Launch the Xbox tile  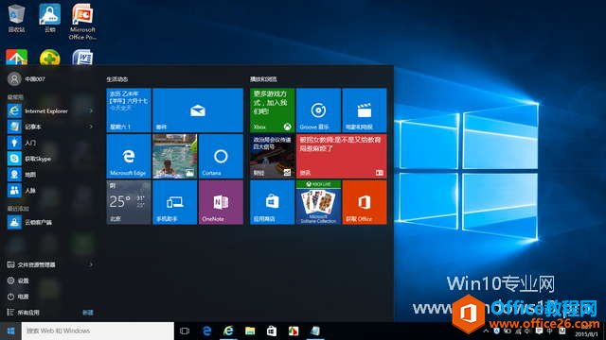click(272, 110)
